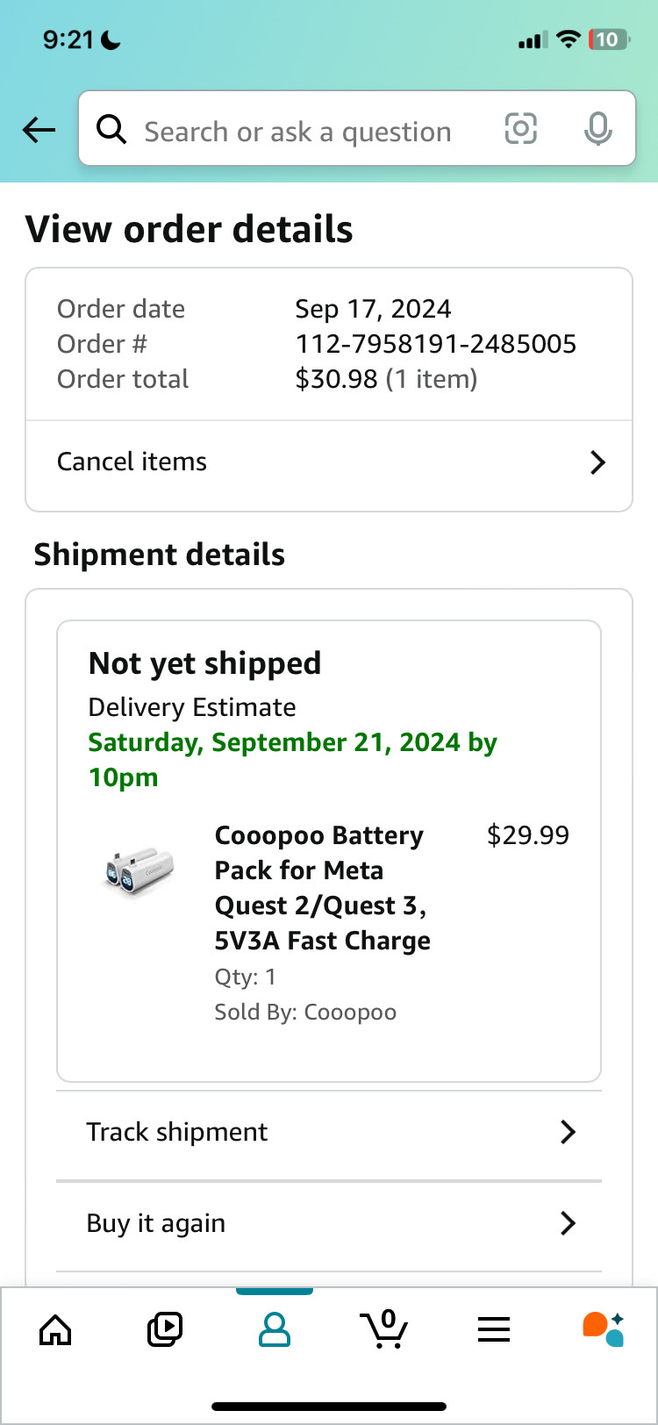Tap the Track shipment label
Image resolution: width=658 pixels, height=1425 pixels.
click(176, 1132)
